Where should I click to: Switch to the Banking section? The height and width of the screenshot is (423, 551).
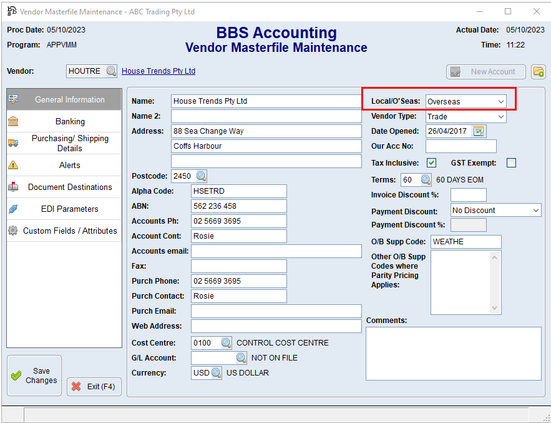click(x=70, y=122)
